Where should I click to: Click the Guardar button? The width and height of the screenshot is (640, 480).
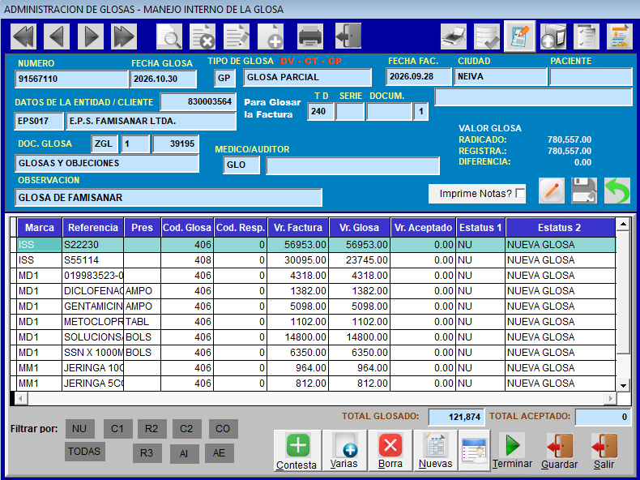pyautogui.click(x=560, y=451)
